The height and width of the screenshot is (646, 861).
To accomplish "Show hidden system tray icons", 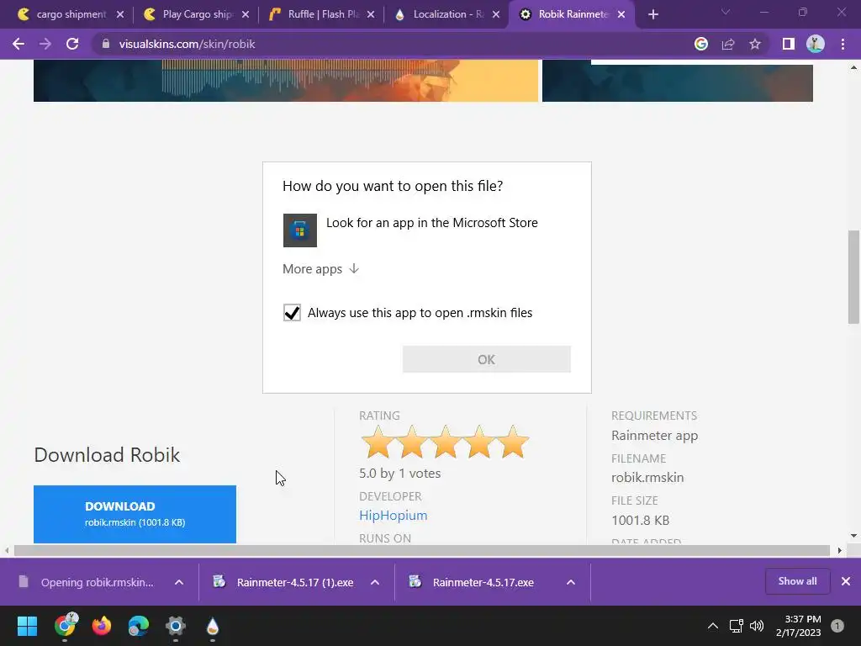I will click(x=713, y=626).
